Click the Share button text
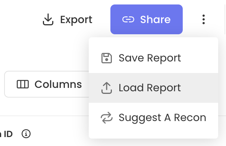226x146 pixels. [156, 19]
